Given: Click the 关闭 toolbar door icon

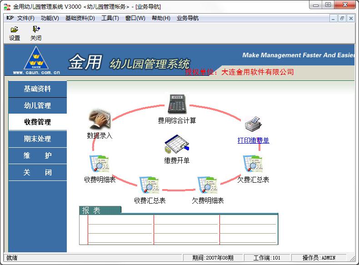Looking at the screenshot, I should [x=36, y=29].
